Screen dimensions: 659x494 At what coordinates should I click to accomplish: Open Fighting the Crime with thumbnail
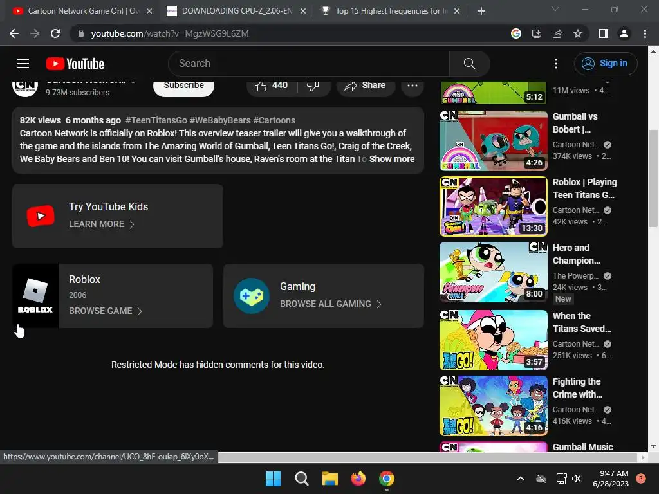click(x=494, y=406)
